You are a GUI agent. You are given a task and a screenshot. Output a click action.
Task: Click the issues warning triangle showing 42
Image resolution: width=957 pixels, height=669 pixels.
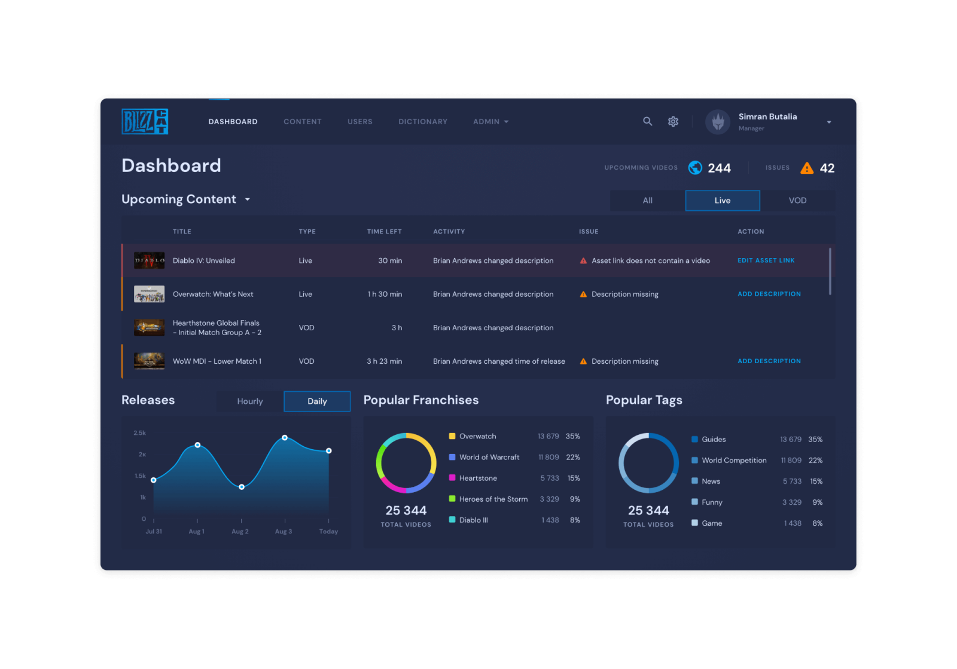[x=807, y=168]
